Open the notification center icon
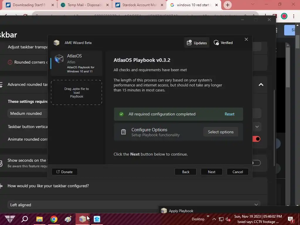The height and width of the screenshot is (225, 300). [291, 219]
